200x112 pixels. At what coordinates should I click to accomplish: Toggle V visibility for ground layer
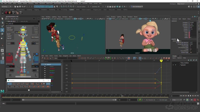pyautogui.click(x=173, y=65)
